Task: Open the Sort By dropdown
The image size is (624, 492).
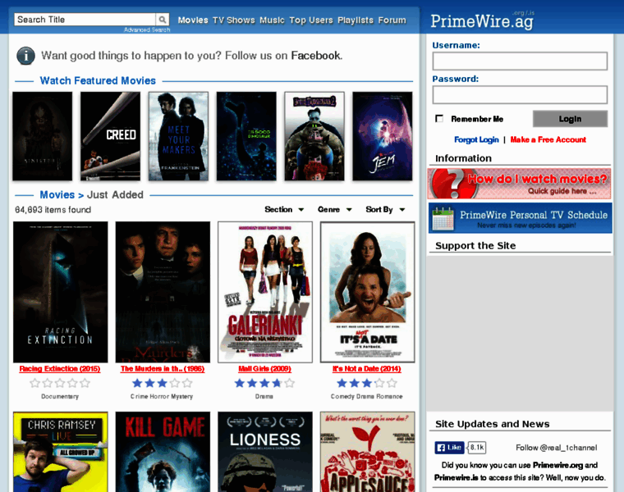Action: 385,209
